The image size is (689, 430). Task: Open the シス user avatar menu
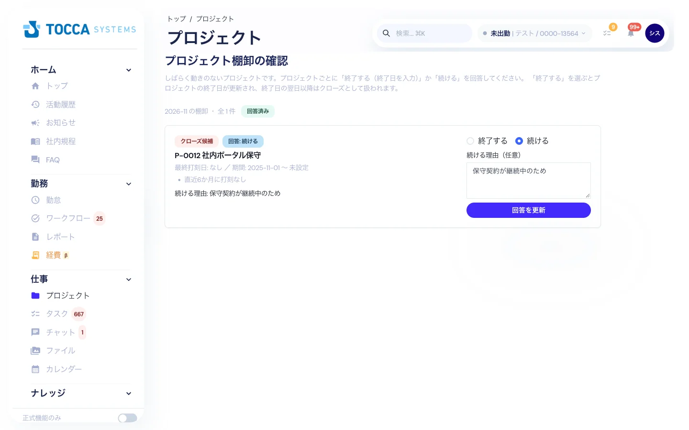[x=655, y=33]
